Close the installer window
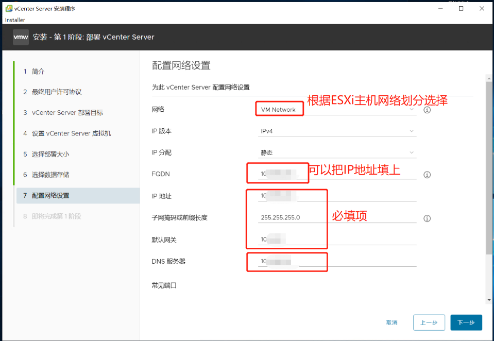 482,9
